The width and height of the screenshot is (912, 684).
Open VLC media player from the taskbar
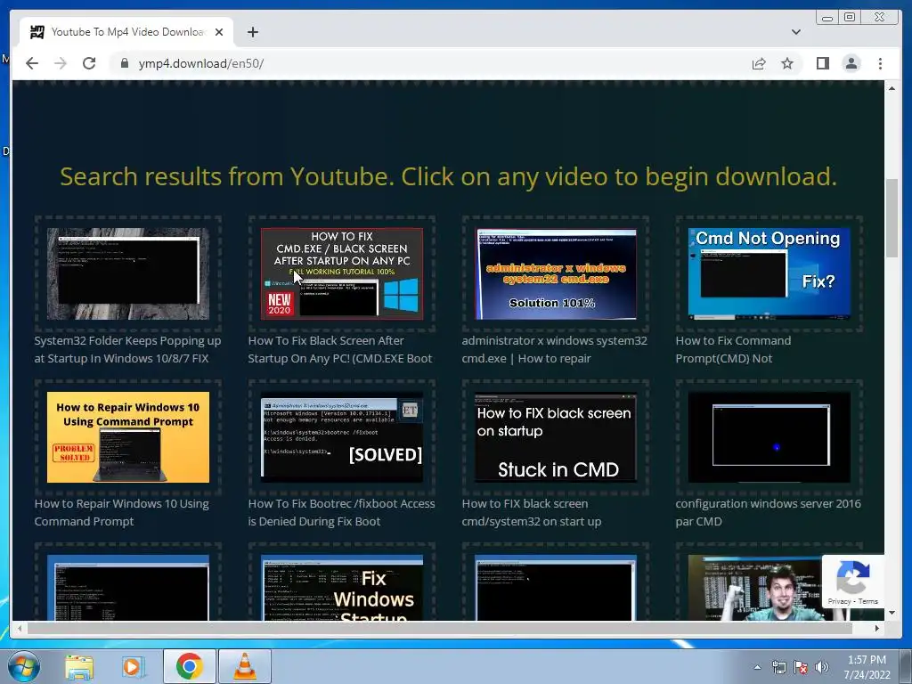point(244,666)
